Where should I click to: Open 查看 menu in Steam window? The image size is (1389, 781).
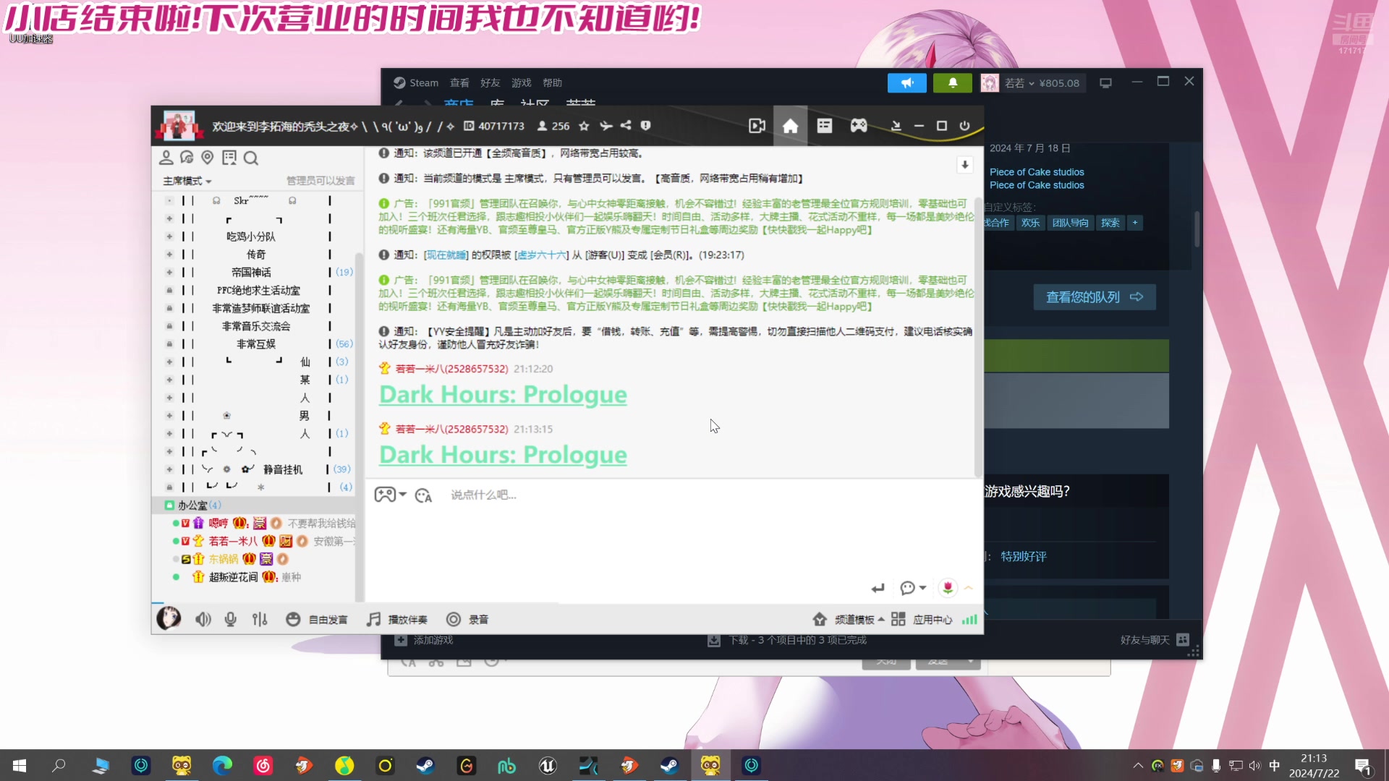click(459, 83)
